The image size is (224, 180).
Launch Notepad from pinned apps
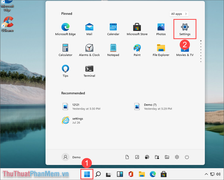113,50
